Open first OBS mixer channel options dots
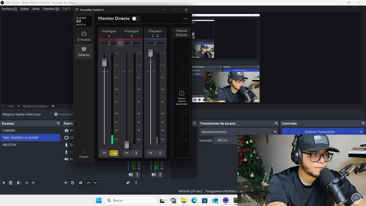366x206 pixels. tap(137, 175)
